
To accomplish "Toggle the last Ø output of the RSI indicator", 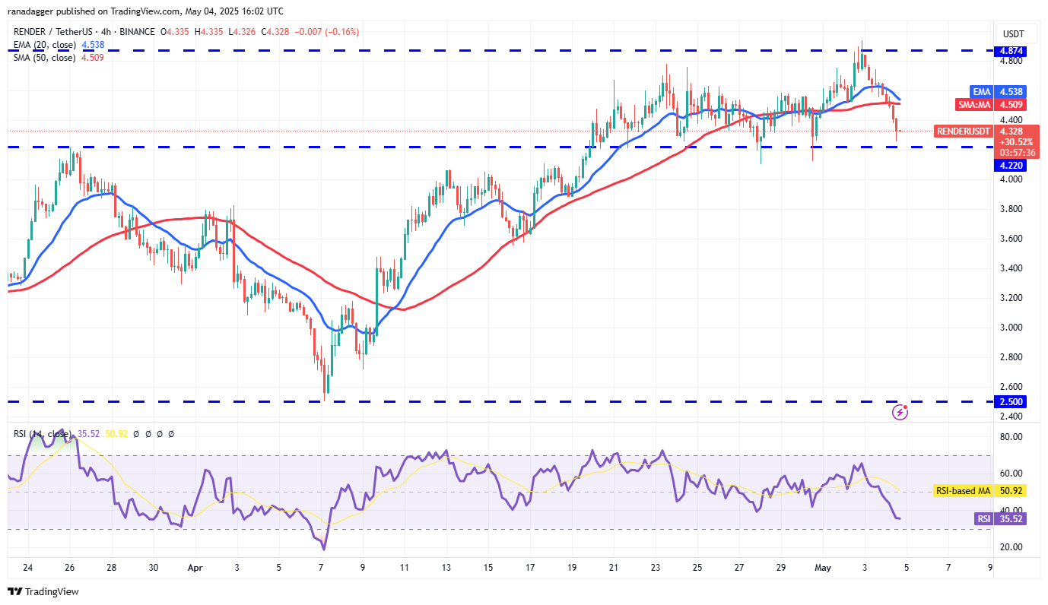I will [171, 433].
